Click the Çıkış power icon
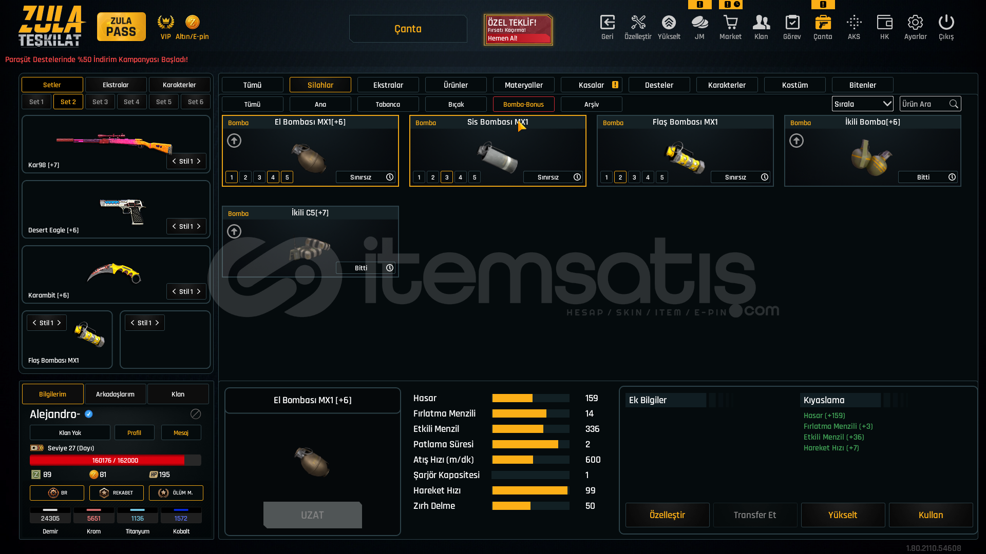This screenshot has width=986, height=554. point(946,23)
